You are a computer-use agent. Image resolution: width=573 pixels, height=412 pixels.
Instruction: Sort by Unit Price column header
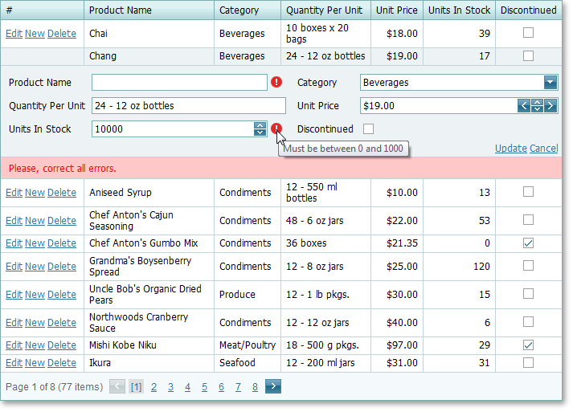[396, 10]
